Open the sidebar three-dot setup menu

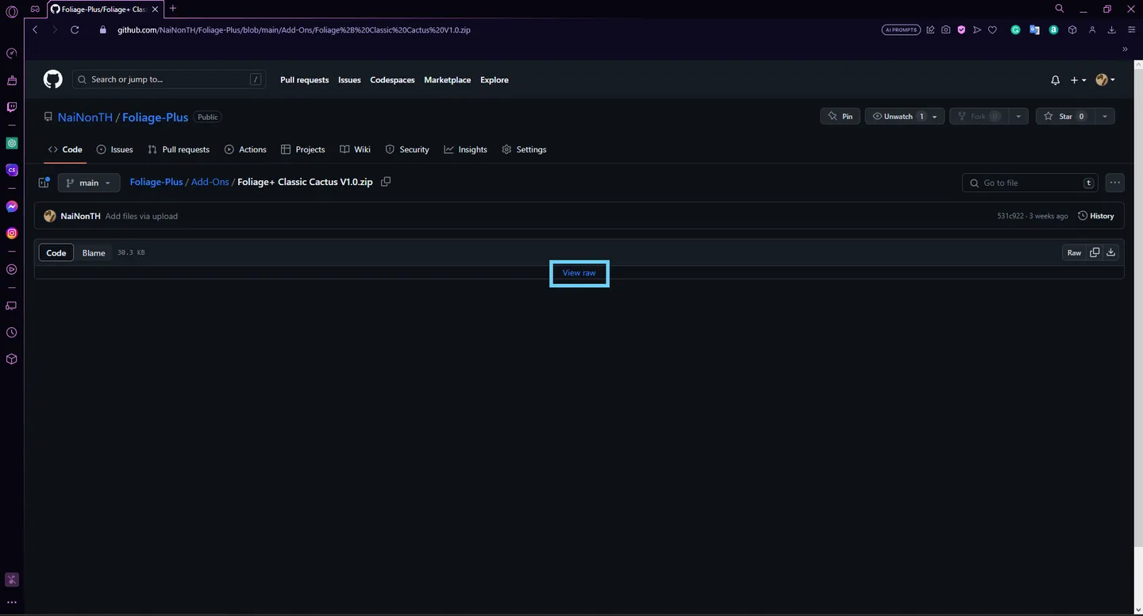pos(12,603)
